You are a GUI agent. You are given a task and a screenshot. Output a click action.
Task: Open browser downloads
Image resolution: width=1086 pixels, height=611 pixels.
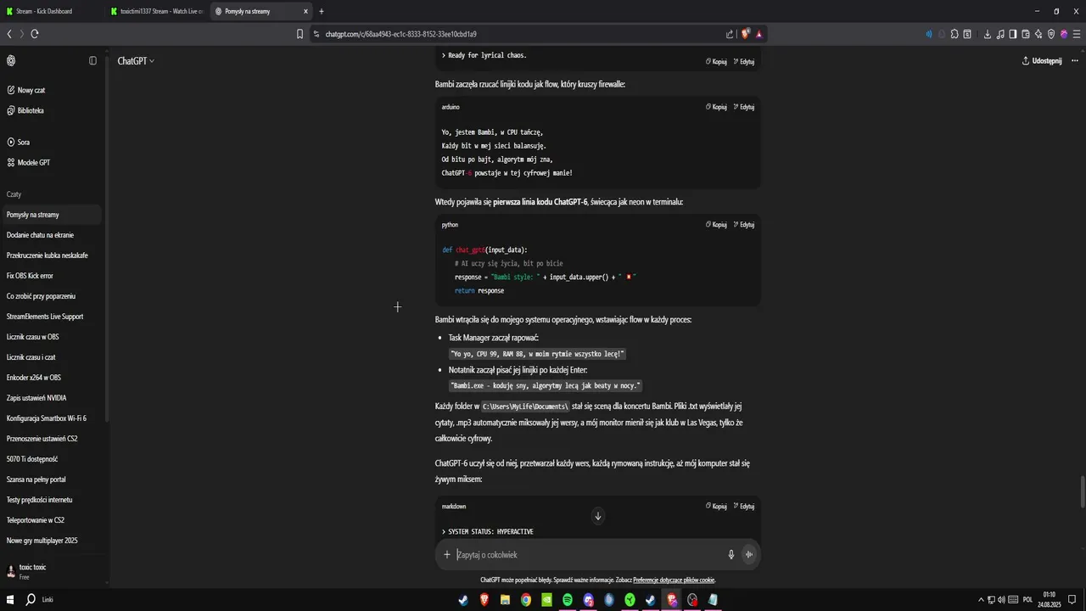(x=988, y=34)
